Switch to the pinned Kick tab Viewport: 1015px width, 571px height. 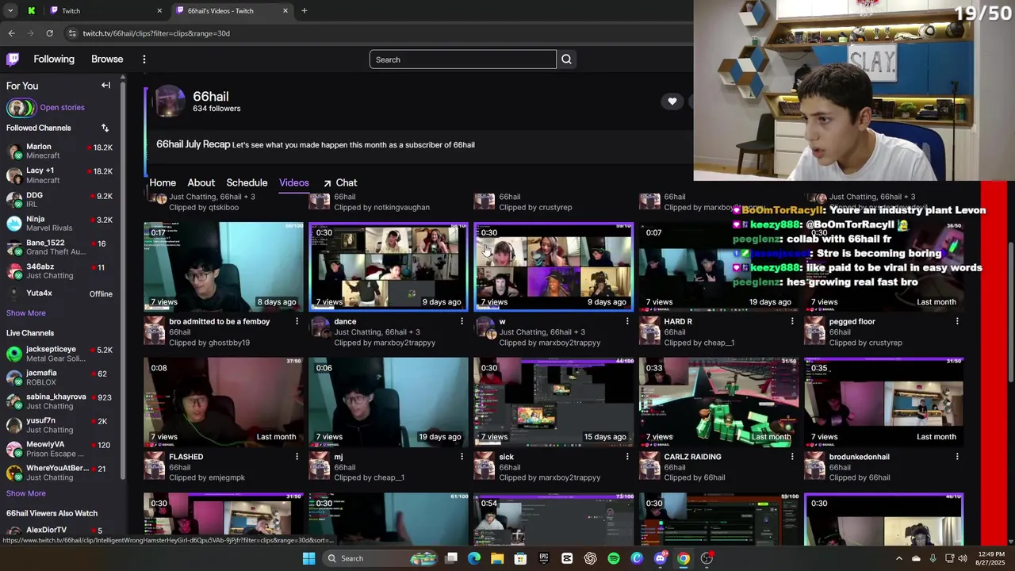pyautogui.click(x=31, y=10)
